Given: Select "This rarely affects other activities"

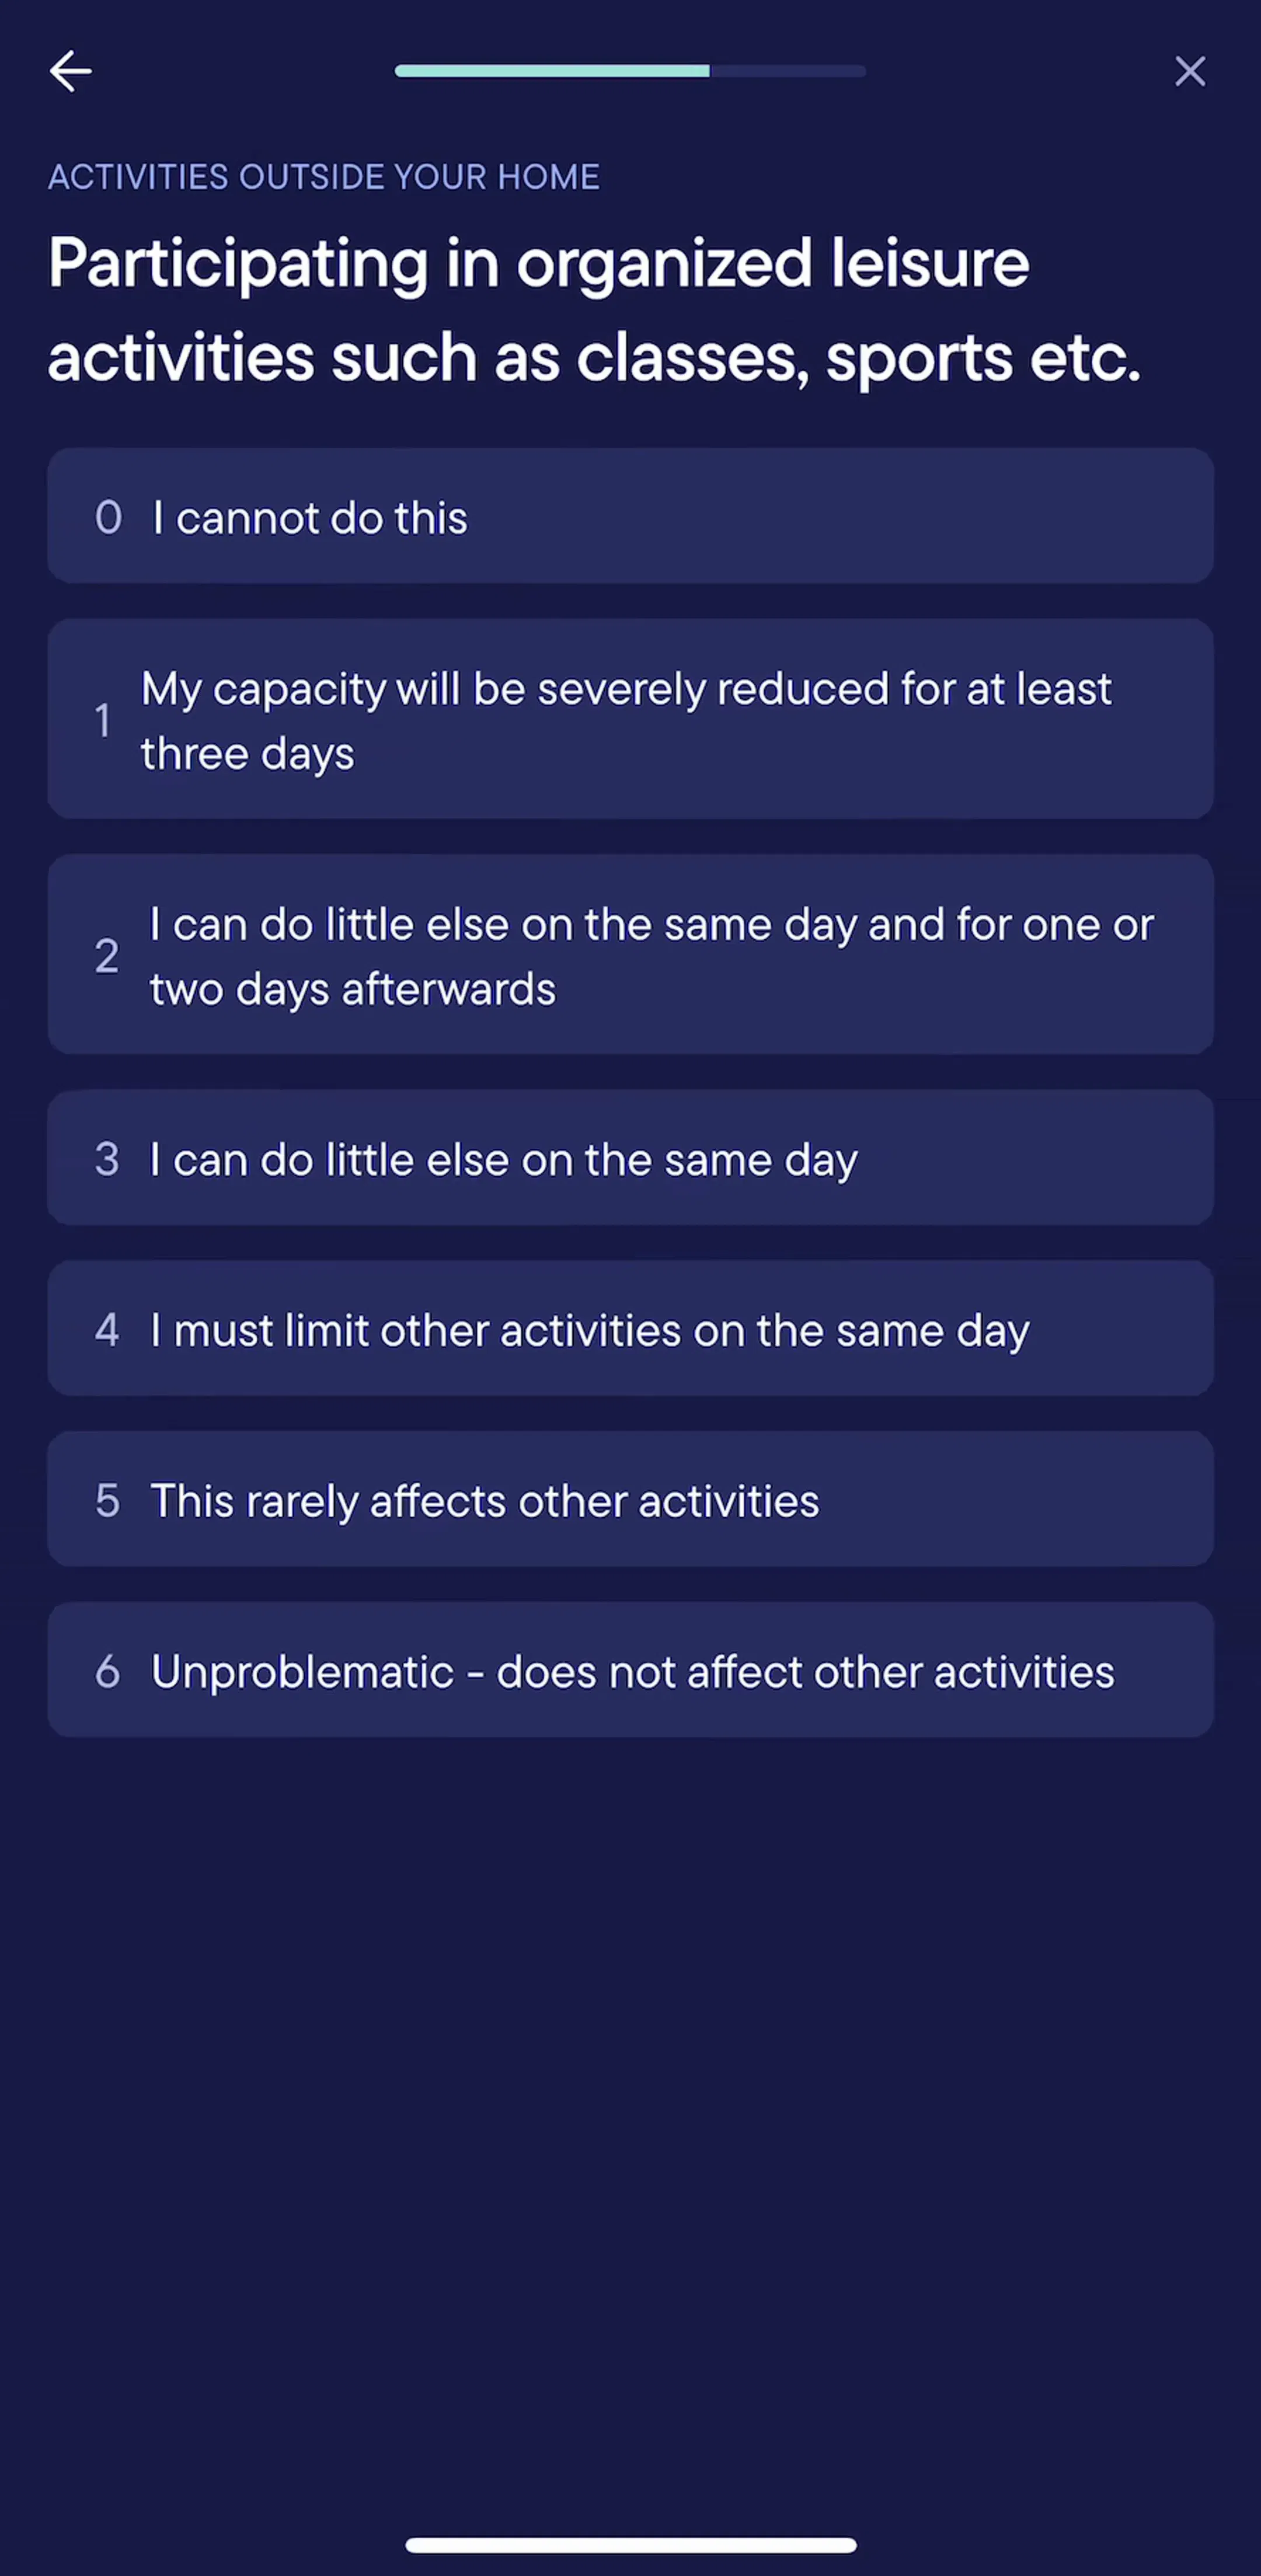Looking at the screenshot, I should [630, 1500].
